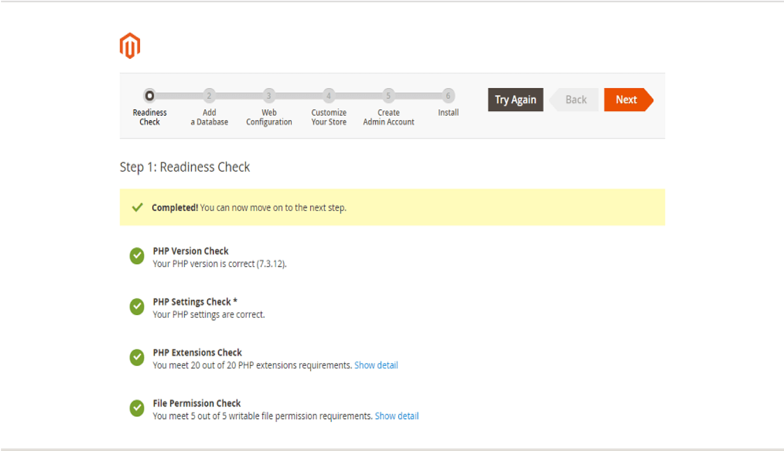Show detail for PHP extensions requirements
This screenshot has width=784, height=451.
click(376, 365)
